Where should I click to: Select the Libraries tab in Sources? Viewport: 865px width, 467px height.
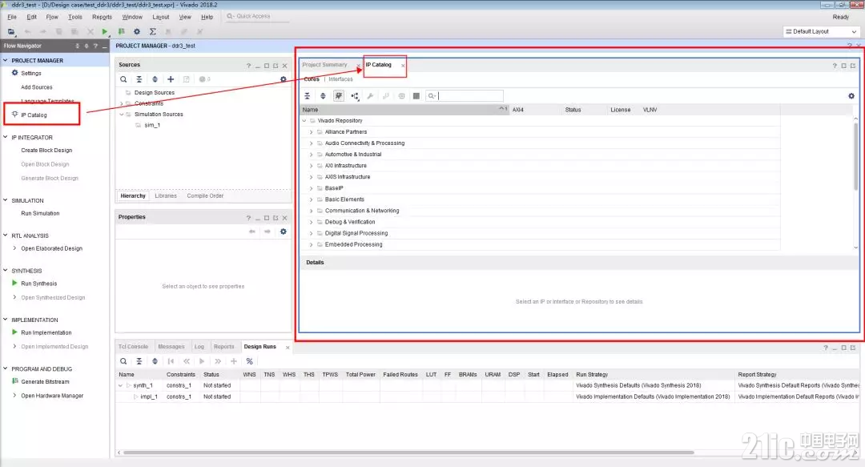(166, 196)
